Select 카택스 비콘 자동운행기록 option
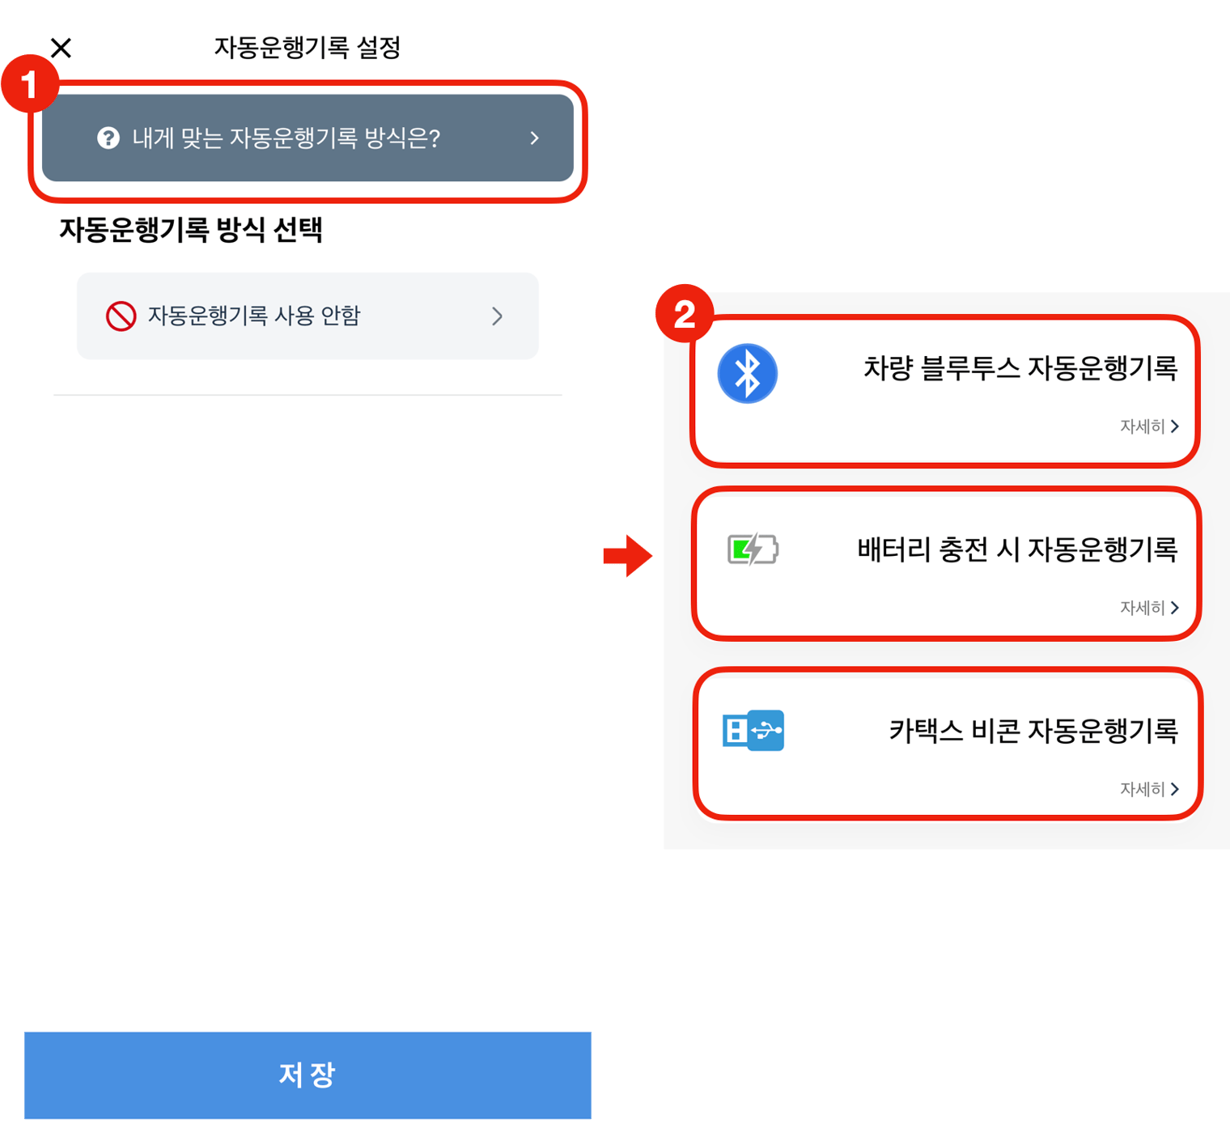 pyautogui.click(x=948, y=744)
